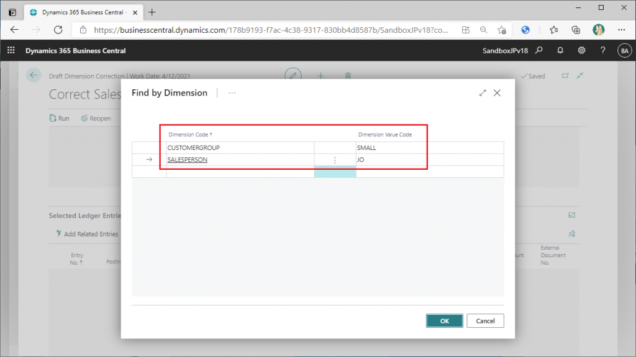Open the Dimension Value Code column header
Image resolution: width=636 pixels, height=357 pixels.
click(x=384, y=134)
